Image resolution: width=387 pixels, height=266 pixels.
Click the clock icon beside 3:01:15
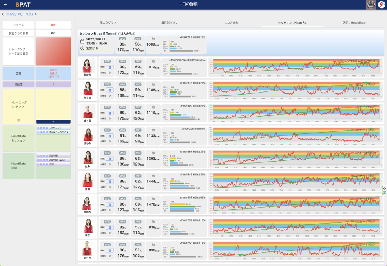[x=82, y=49]
